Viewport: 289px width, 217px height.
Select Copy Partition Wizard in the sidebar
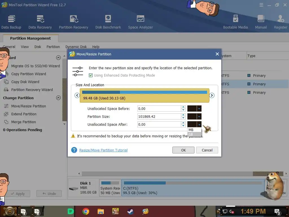[29, 74]
